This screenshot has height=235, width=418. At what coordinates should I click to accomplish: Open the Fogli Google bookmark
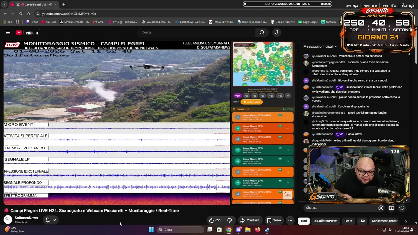coord(308,22)
